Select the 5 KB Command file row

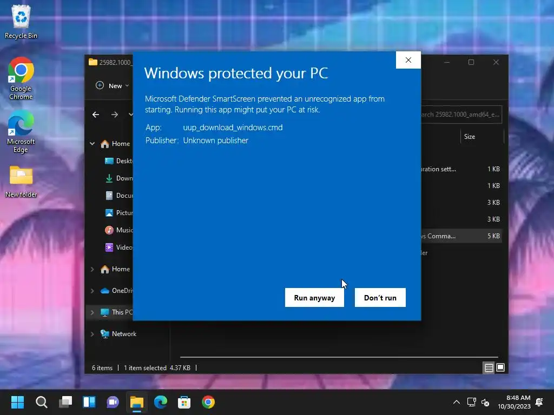coord(461,236)
